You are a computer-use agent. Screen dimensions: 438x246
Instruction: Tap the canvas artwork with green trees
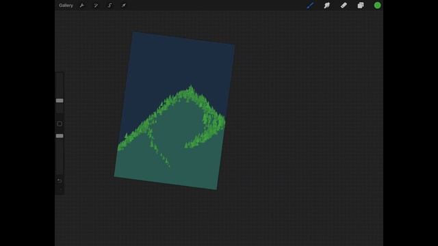click(175, 111)
